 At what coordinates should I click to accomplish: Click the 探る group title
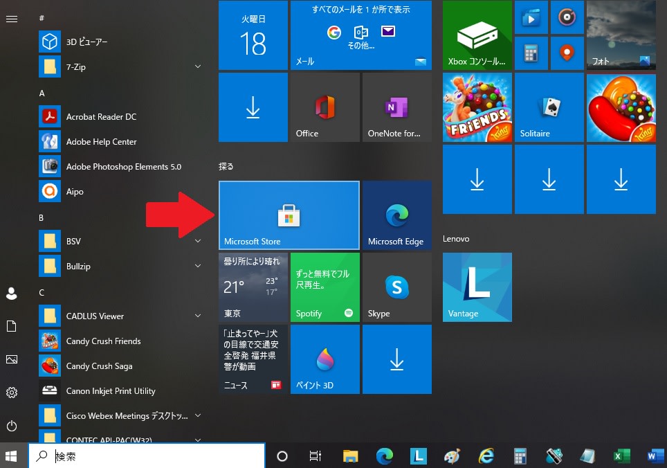point(226,166)
